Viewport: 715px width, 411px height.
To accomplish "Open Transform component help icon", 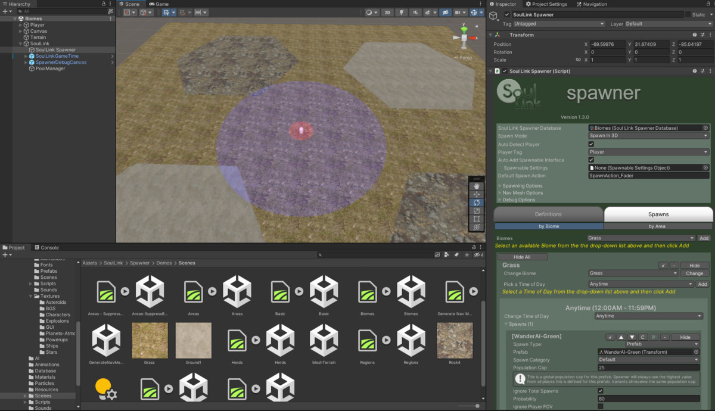I will [x=695, y=35].
